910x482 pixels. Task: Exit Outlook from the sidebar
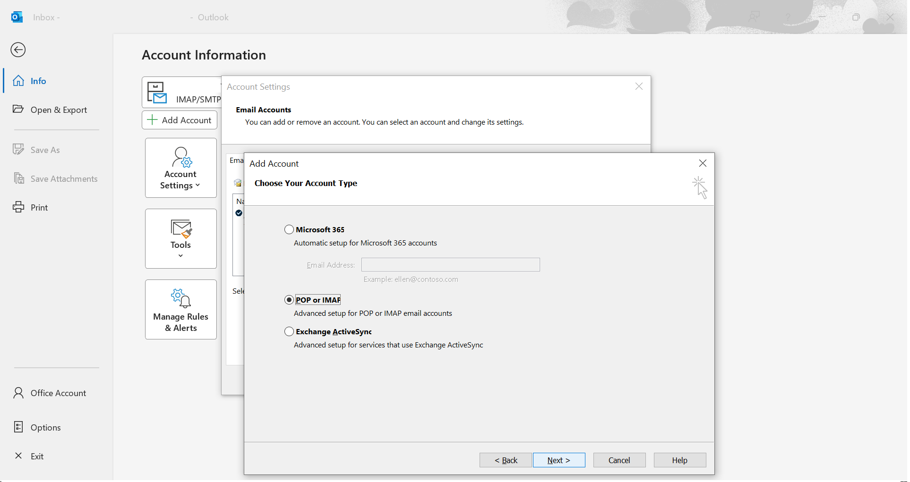pyautogui.click(x=57, y=456)
